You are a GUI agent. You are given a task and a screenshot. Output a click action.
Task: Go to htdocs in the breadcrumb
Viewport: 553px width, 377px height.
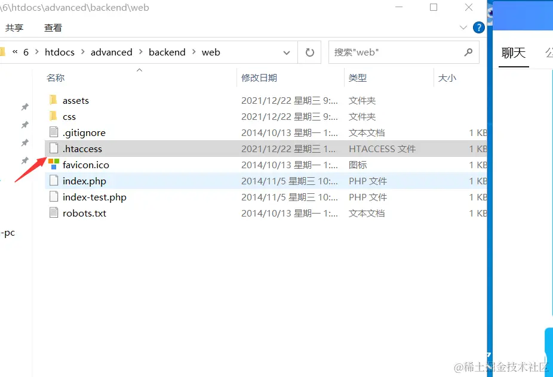pyautogui.click(x=60, y=52)
